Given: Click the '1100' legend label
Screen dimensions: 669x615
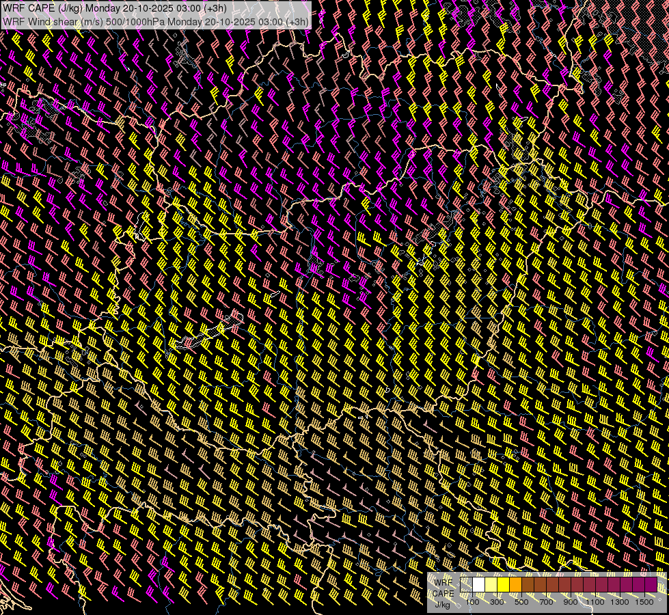Looking at the screenshot, I should 595,602.
